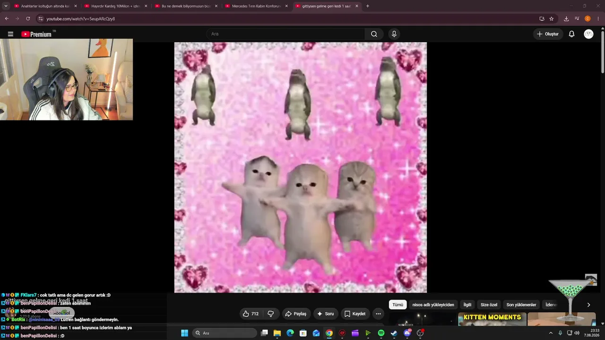
Task: Open the 'KITTEN MOMENTS' recommended video thumbnail
Action: click(492, 319)
